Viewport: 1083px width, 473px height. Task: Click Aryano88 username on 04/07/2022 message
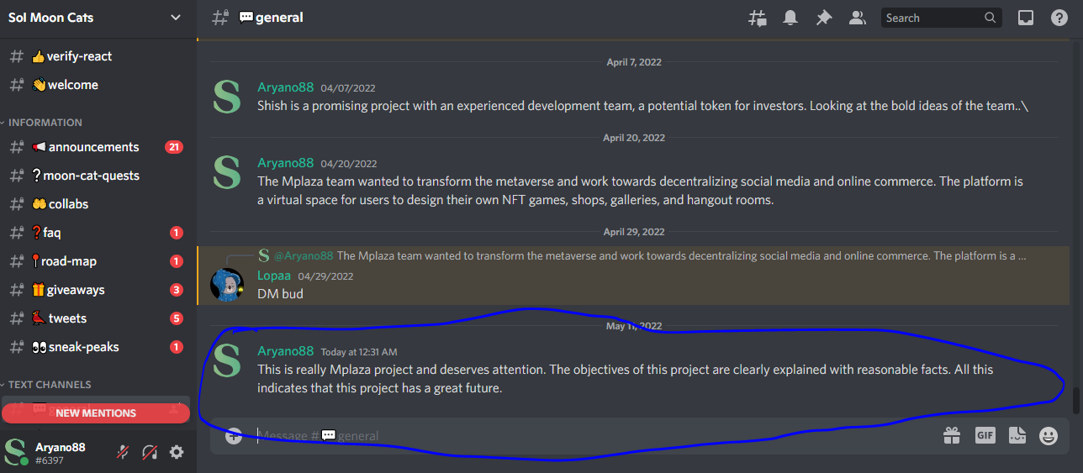(x=286, y=87)
